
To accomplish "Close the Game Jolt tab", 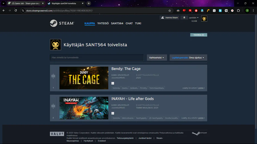I will [43, 3].
